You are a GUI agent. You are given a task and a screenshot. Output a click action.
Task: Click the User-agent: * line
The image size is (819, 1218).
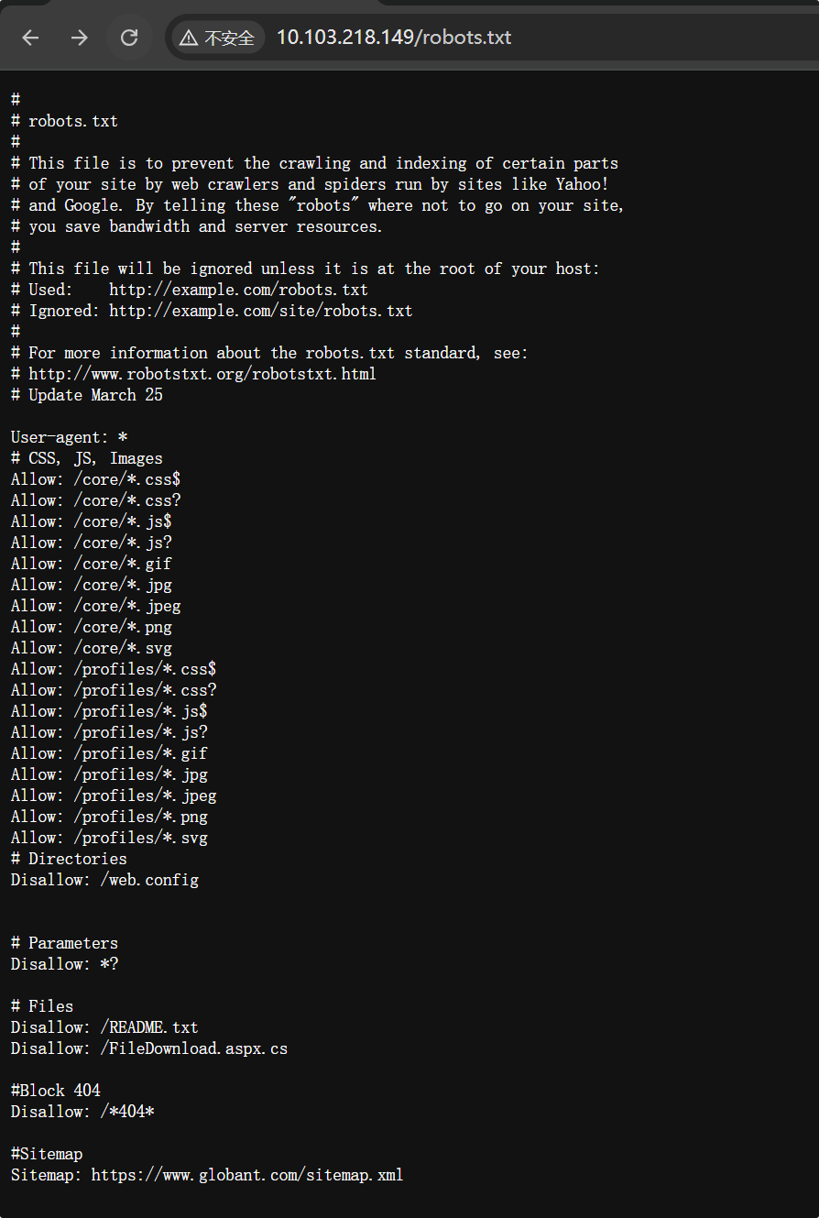(69, 437)
